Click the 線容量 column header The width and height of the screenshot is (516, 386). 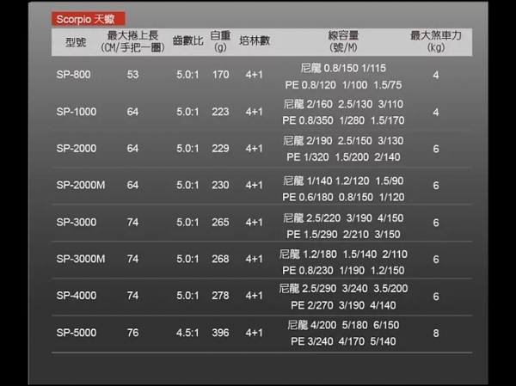[x=342, y=41]
